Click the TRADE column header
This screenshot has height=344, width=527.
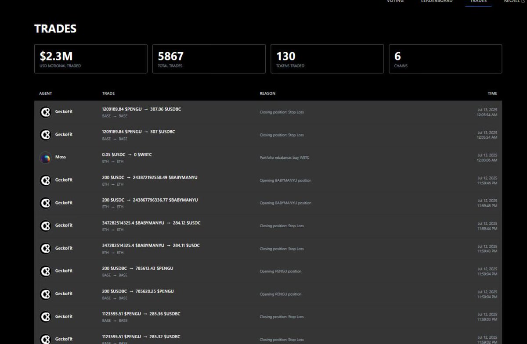click(x=108, y=93)
